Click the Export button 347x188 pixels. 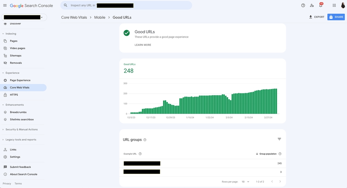click(x=317, y=17)
